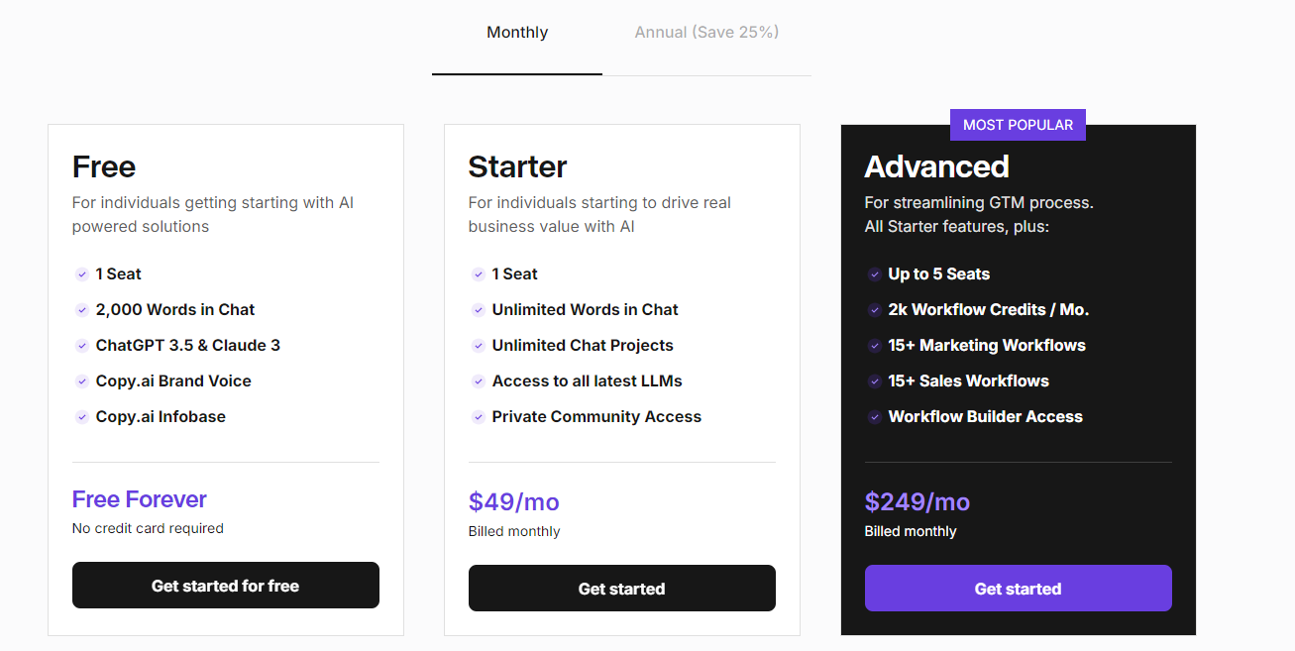Select the Annual (Save 25%) tab
The width and height of the screenshot is (1295, 651).
(x=706, y=33)
